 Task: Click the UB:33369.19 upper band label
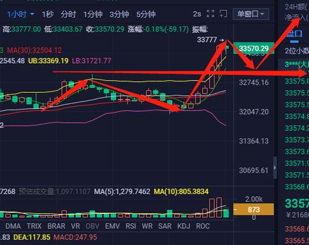tap(48, 61)
